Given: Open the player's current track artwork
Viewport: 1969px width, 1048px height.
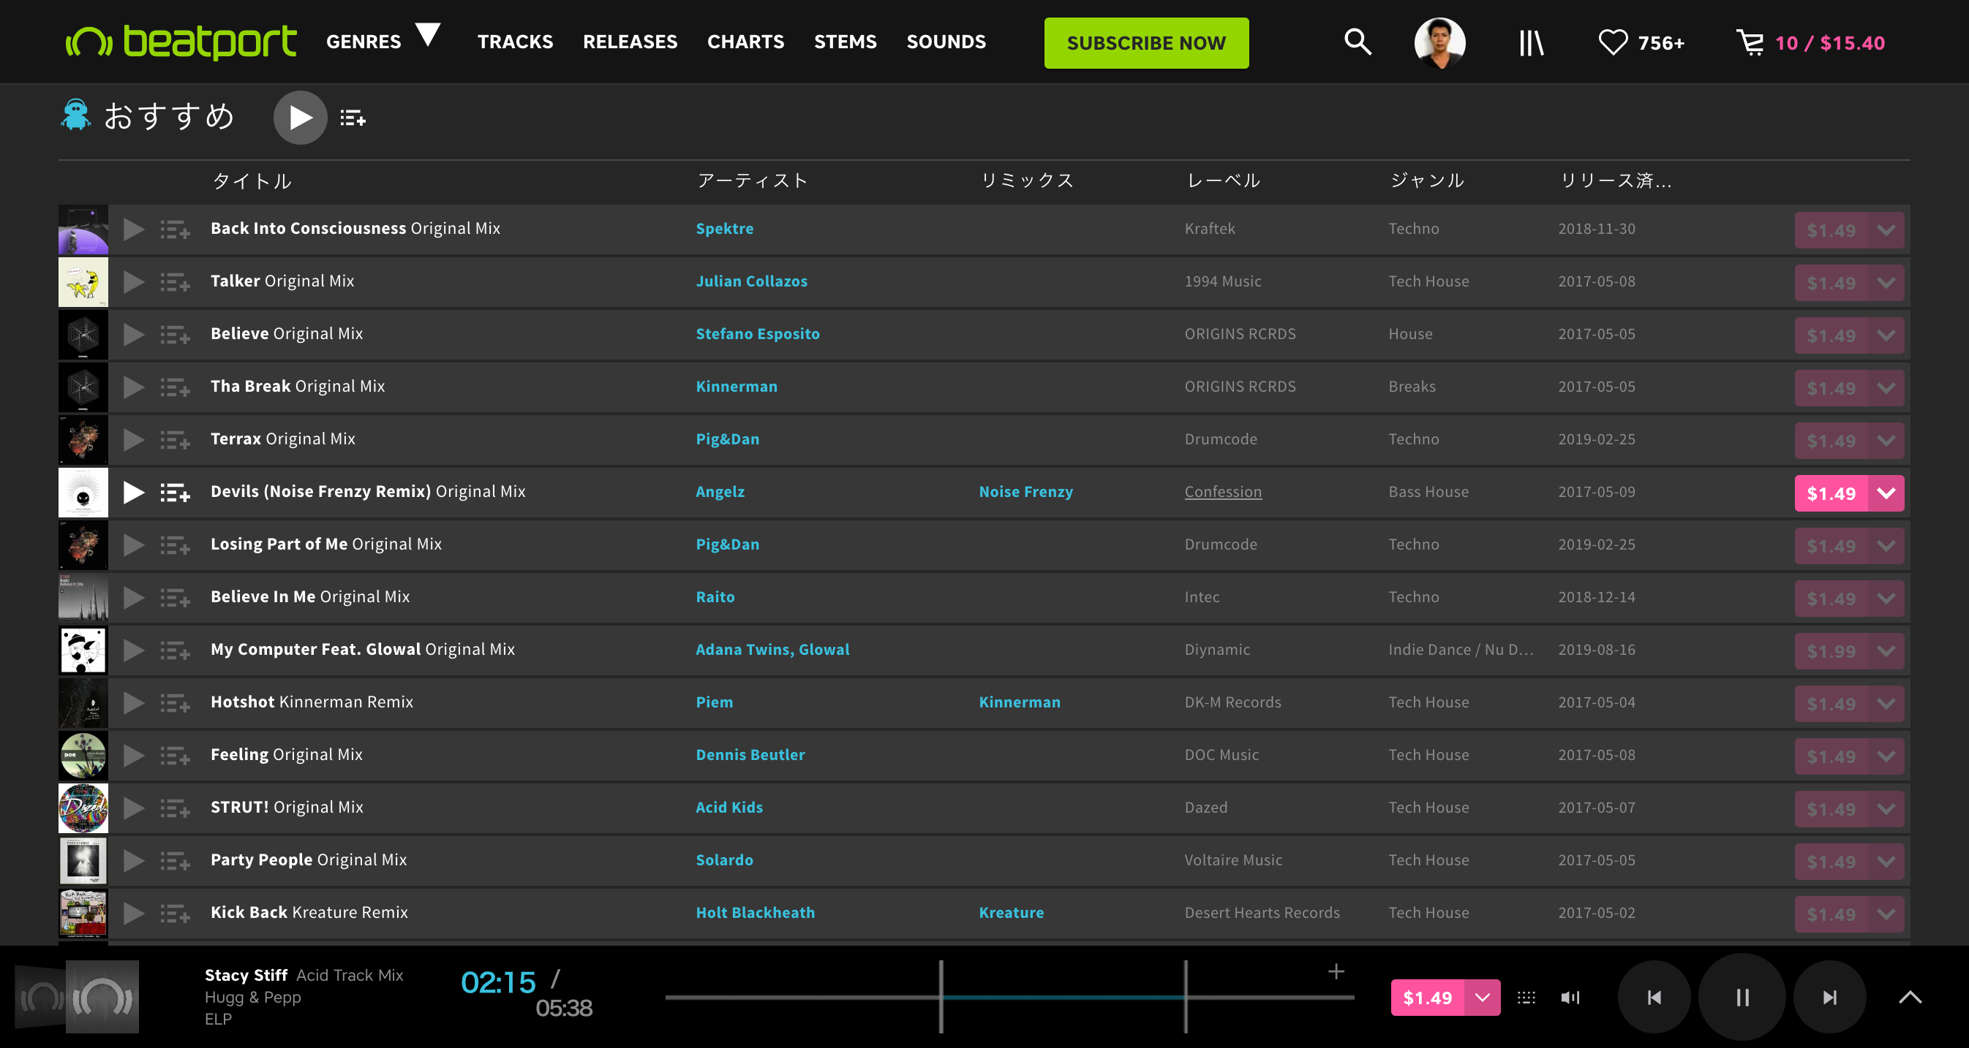Looking at the screenshot, I should point(102,997).
